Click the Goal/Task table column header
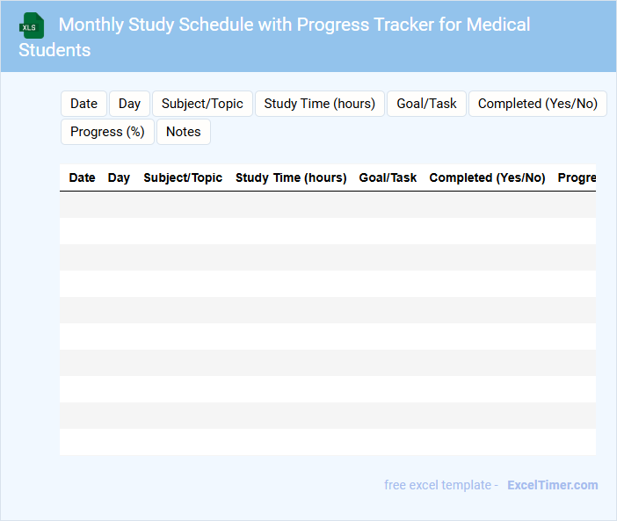 click(x=388, y=177)
